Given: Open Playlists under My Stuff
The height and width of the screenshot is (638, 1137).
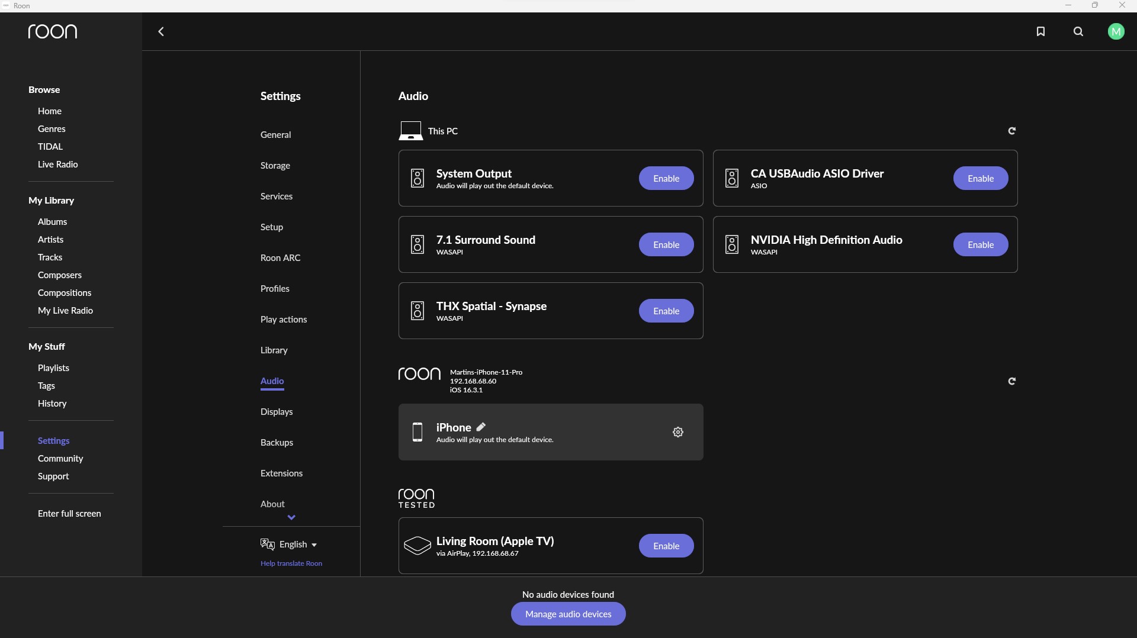Looking at the screenshot, I should 53,368.
